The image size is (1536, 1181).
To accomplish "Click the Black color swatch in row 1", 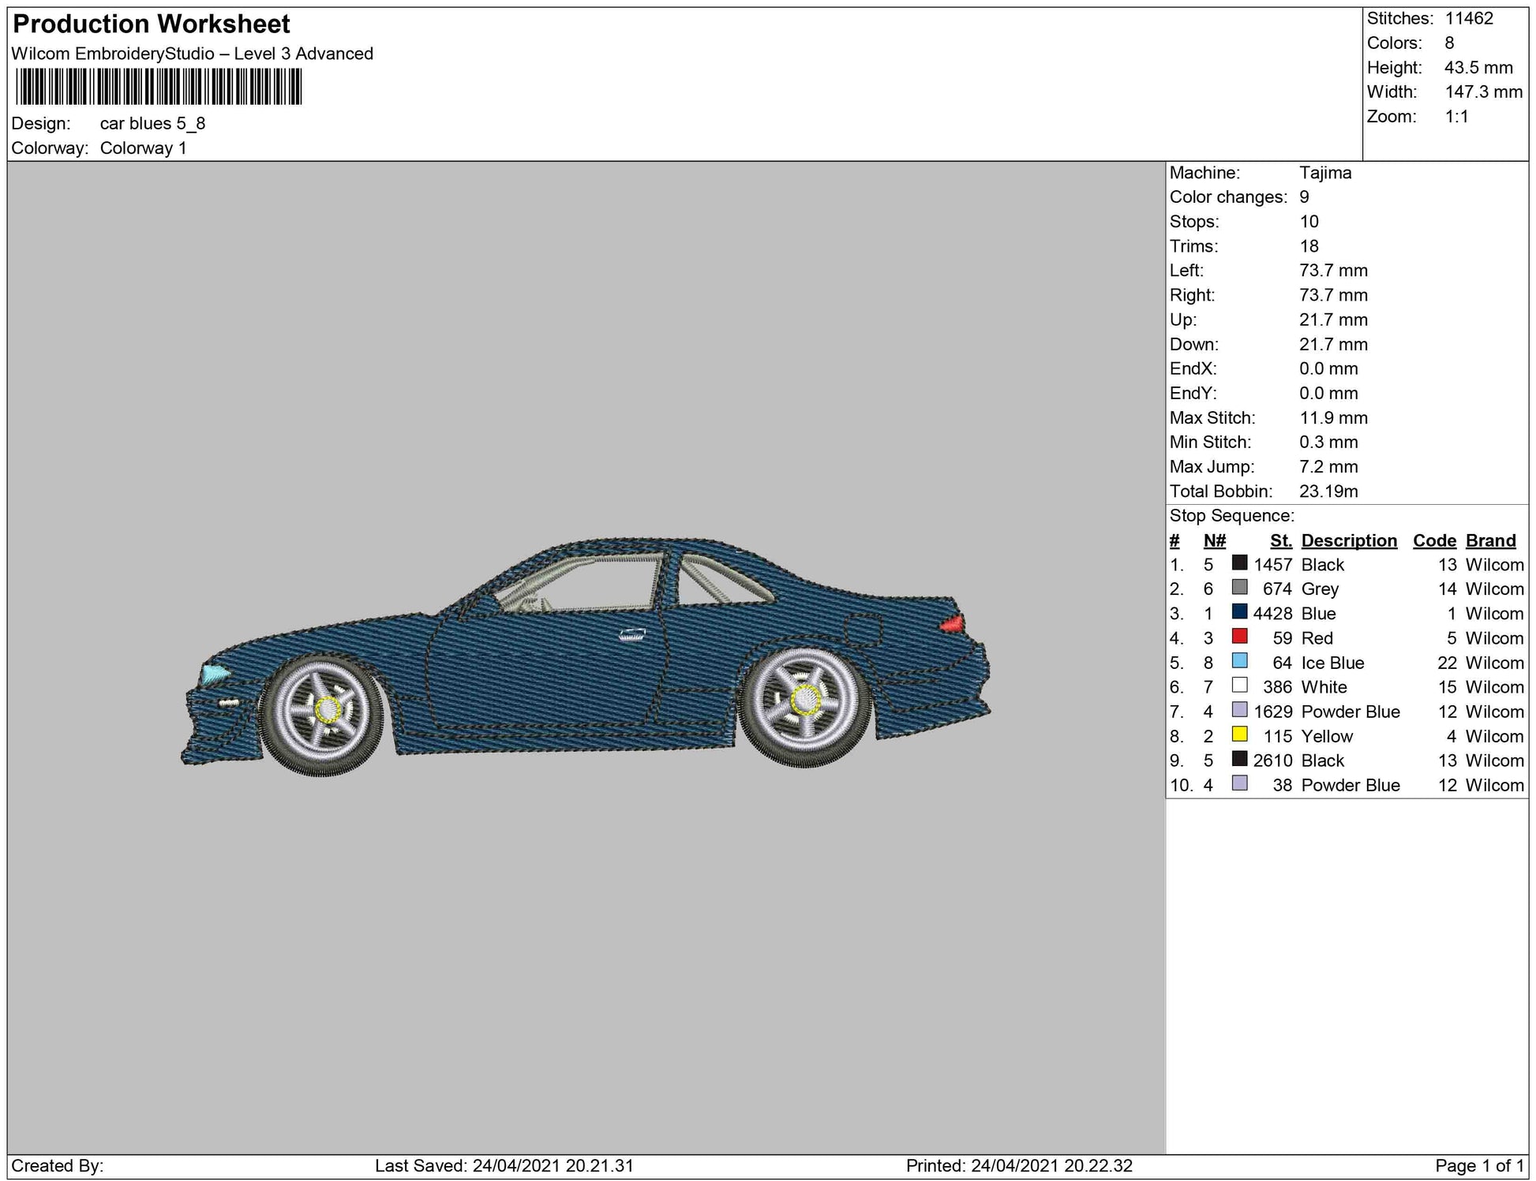I will coord(1239,563).
